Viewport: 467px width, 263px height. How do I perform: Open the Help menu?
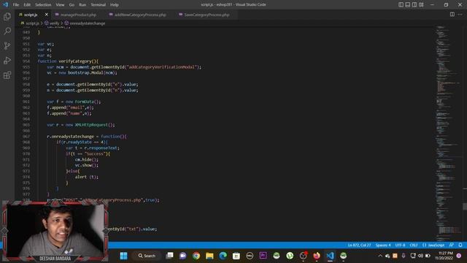115,5
